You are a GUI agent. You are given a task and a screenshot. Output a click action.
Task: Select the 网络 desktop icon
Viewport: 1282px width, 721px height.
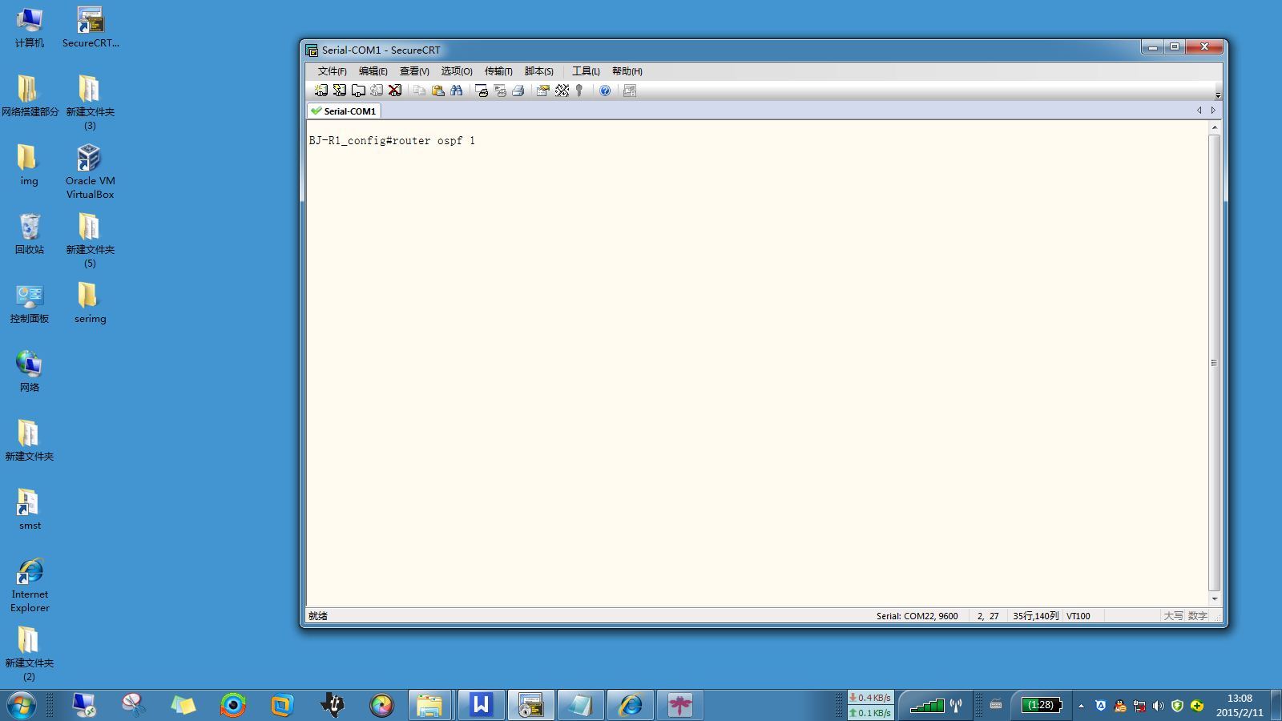pyautogui.click(x=30, y=372)
